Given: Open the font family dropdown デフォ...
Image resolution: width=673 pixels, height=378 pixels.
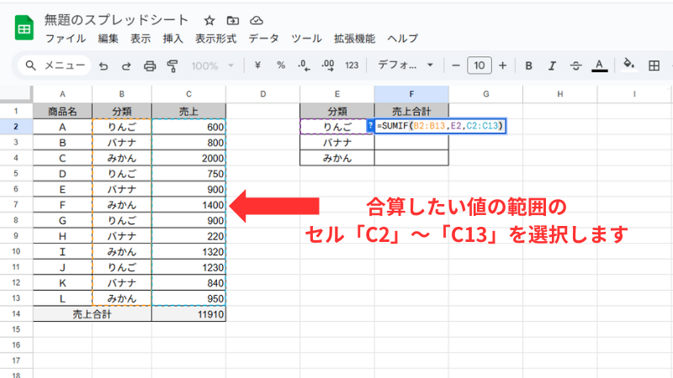Looking at the screenshot, I should [405, 66].
